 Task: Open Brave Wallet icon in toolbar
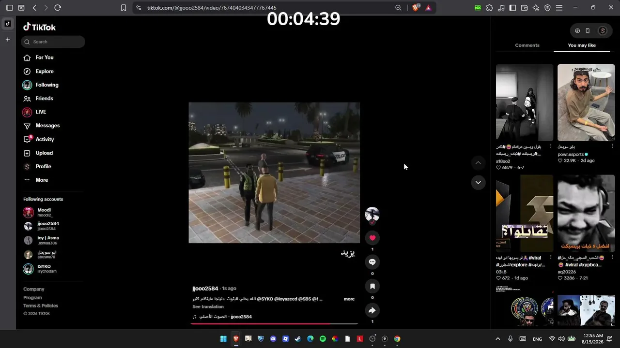click(x=524, y=8)
